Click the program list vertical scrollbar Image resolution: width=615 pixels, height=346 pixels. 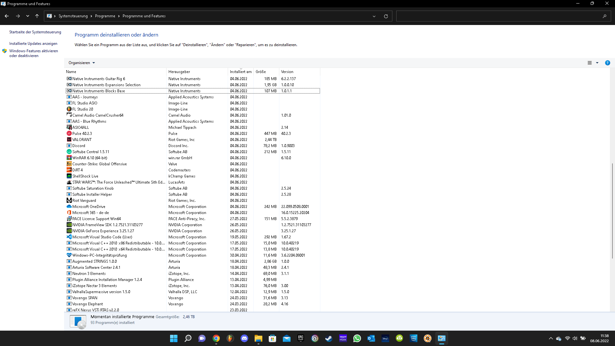[612, 211]
